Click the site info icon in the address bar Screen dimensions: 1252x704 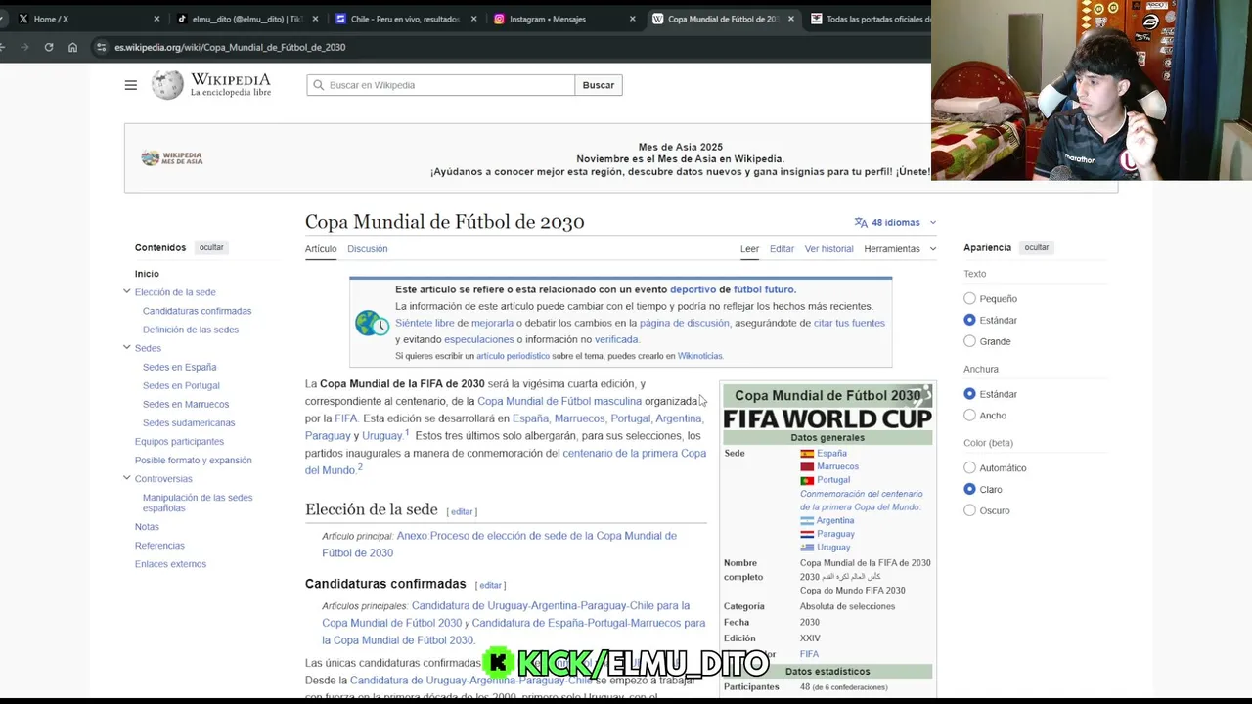101,47
